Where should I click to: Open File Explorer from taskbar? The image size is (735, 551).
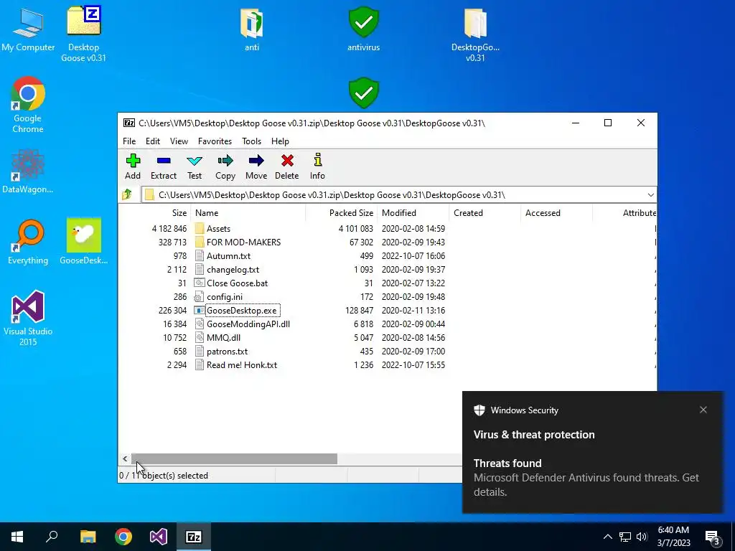88,537
